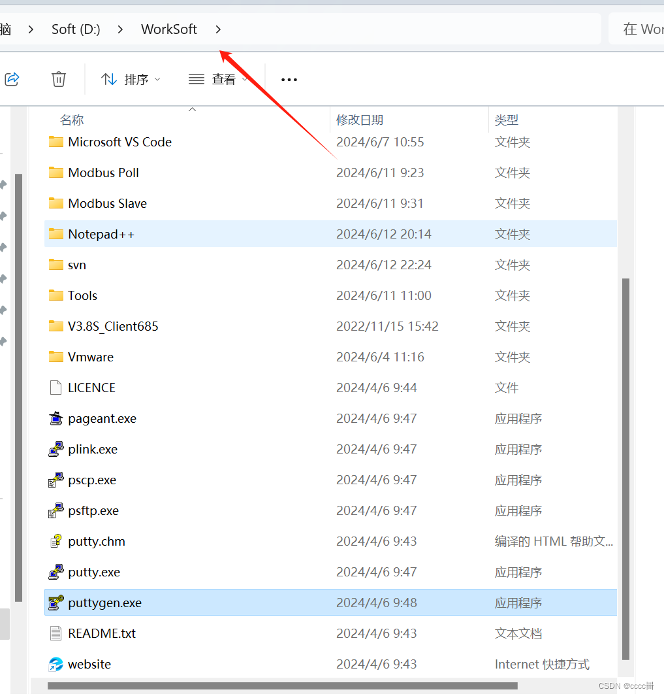Click the date '2024/6/4 11:16' in Vmware row
The height and width of the screenshot is (696, 664).
(380, 357)
